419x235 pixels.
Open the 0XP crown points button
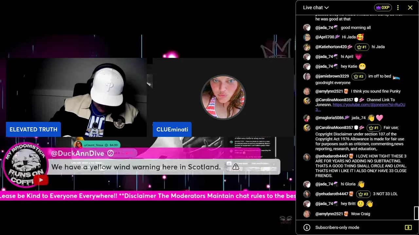[383, 8]
